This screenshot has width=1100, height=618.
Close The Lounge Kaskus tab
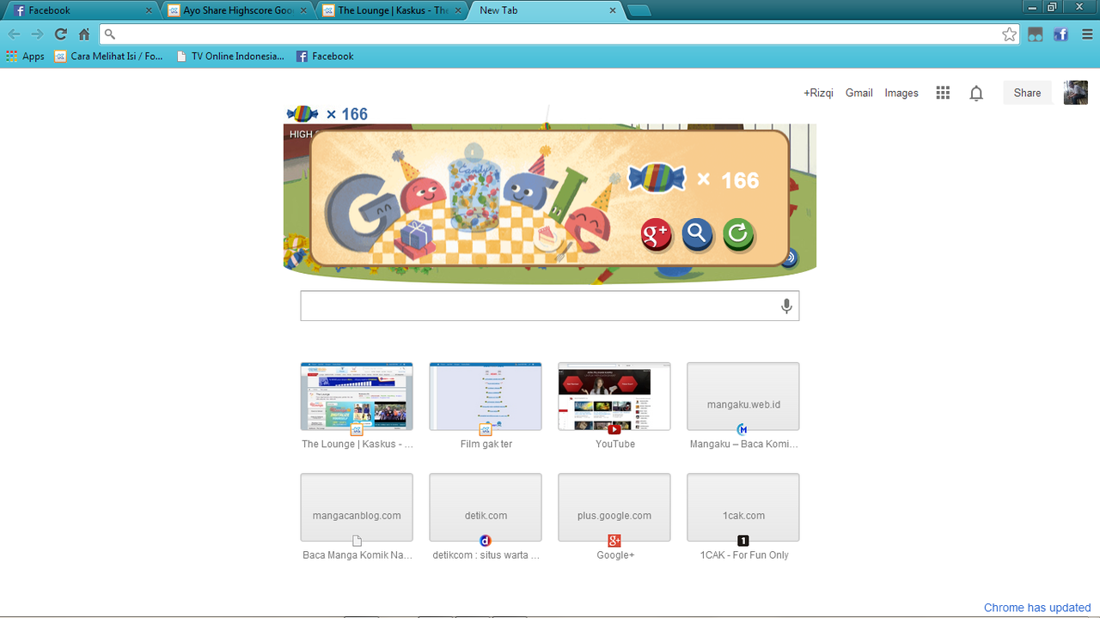point(458,10)
